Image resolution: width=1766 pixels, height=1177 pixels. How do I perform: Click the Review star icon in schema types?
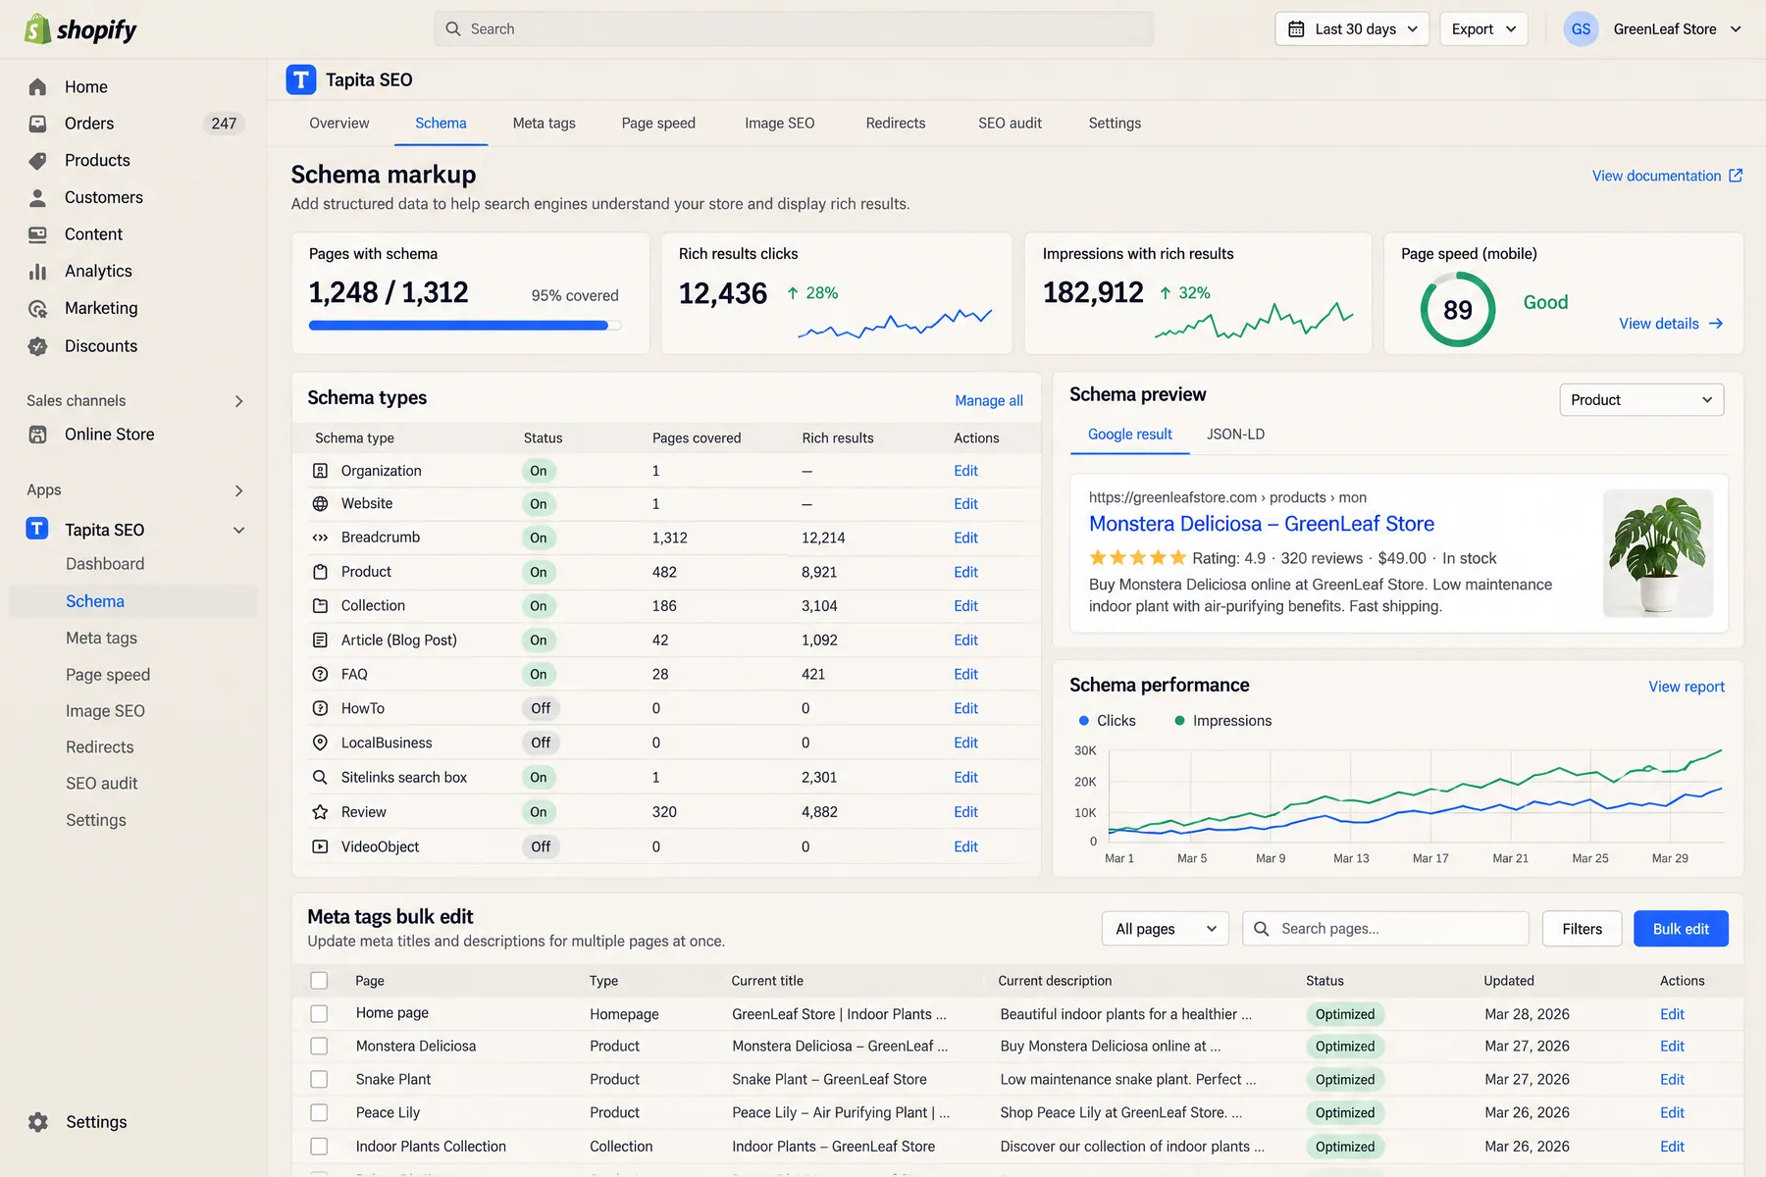pos(320,812)
